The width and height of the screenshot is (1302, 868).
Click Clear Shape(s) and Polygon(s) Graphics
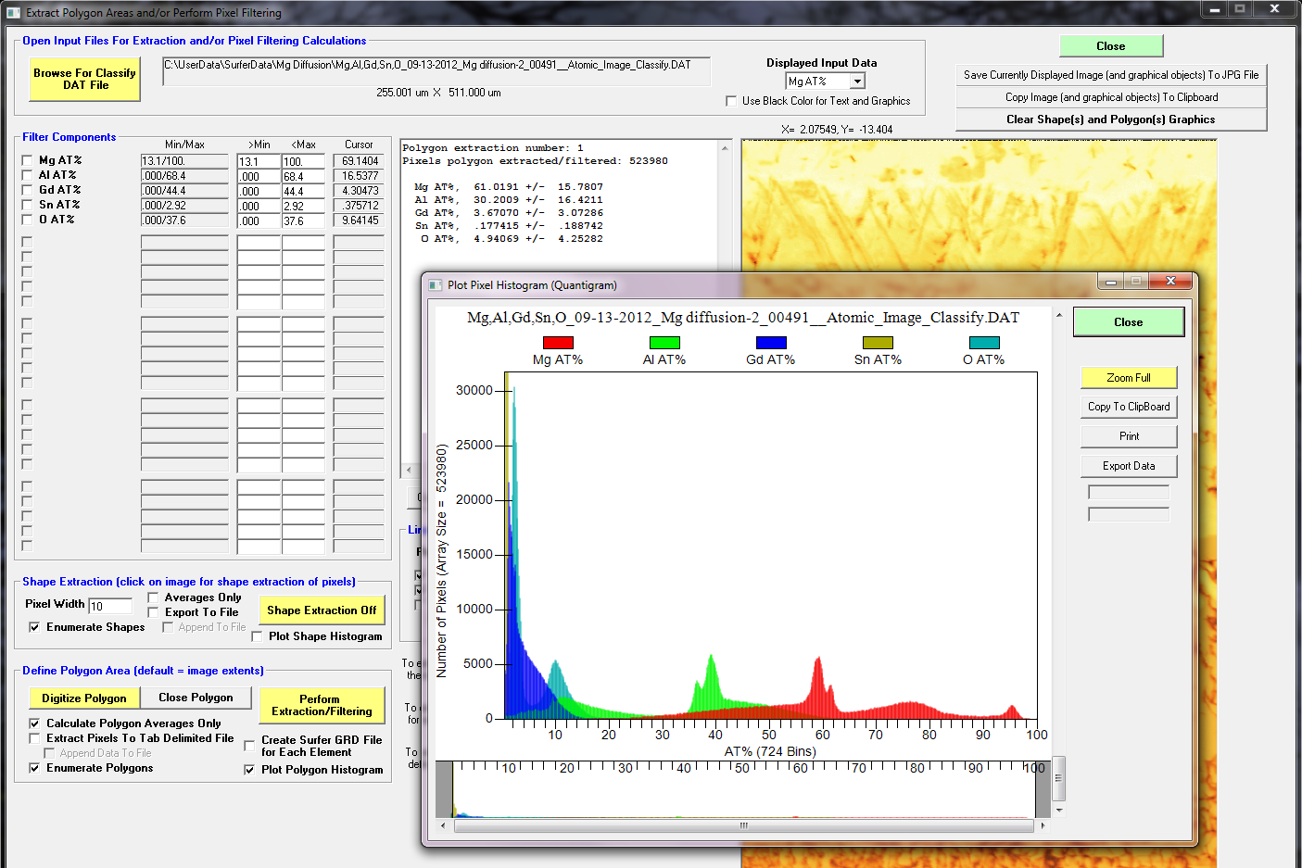pyautogui.click(x=1110, y=120)
